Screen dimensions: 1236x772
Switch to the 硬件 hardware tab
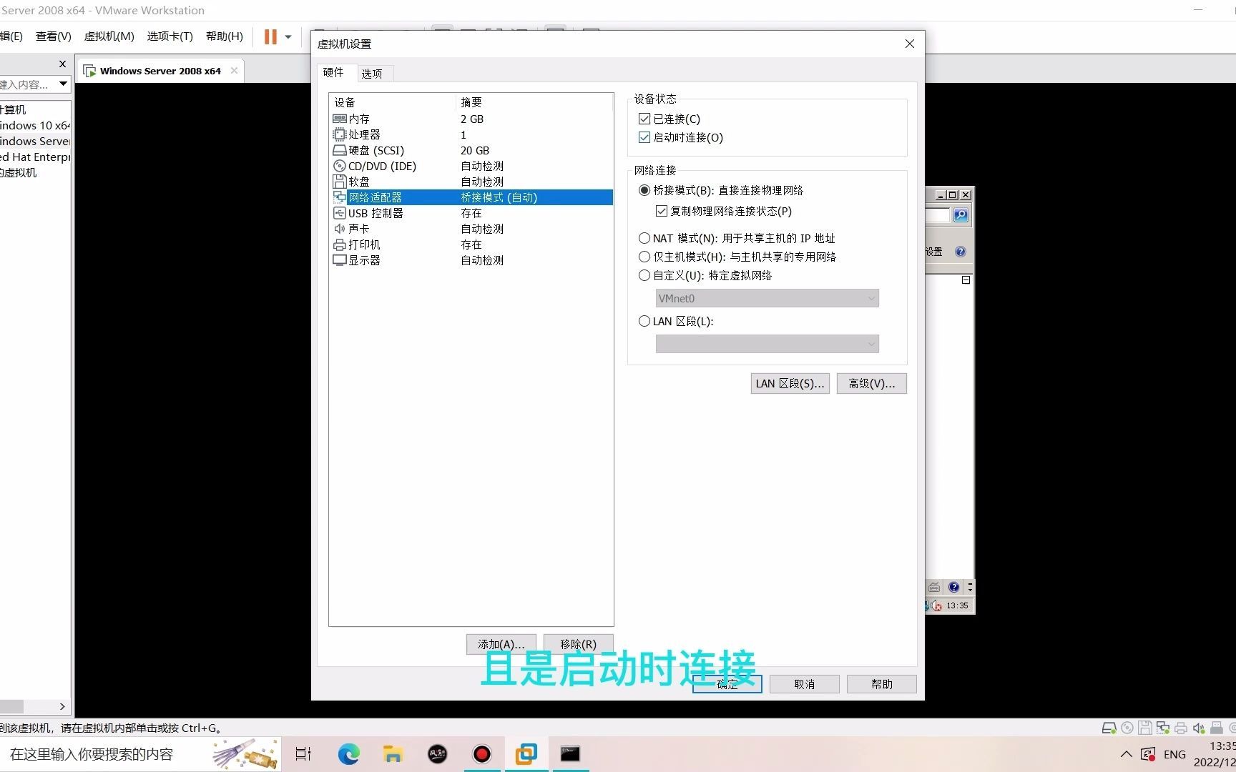pos(333,72)
